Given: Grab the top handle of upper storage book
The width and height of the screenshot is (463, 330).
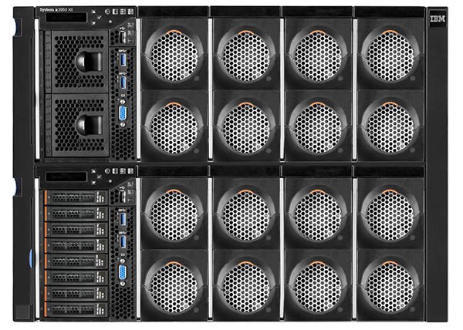Looking at the screenshot, I should (x=88, y=61).
